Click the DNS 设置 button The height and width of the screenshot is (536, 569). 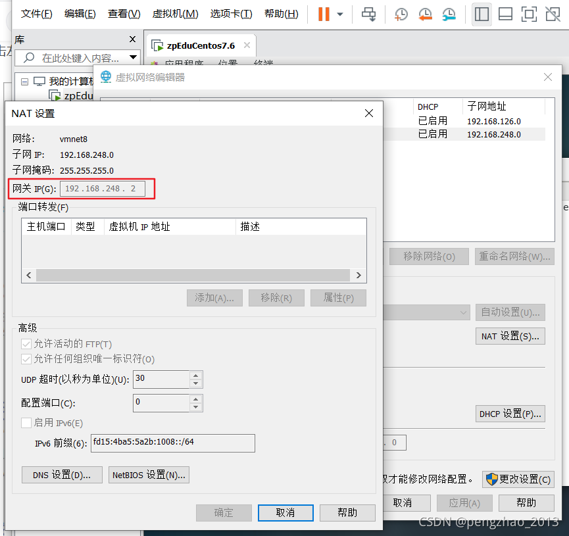(x=61, y=475)
